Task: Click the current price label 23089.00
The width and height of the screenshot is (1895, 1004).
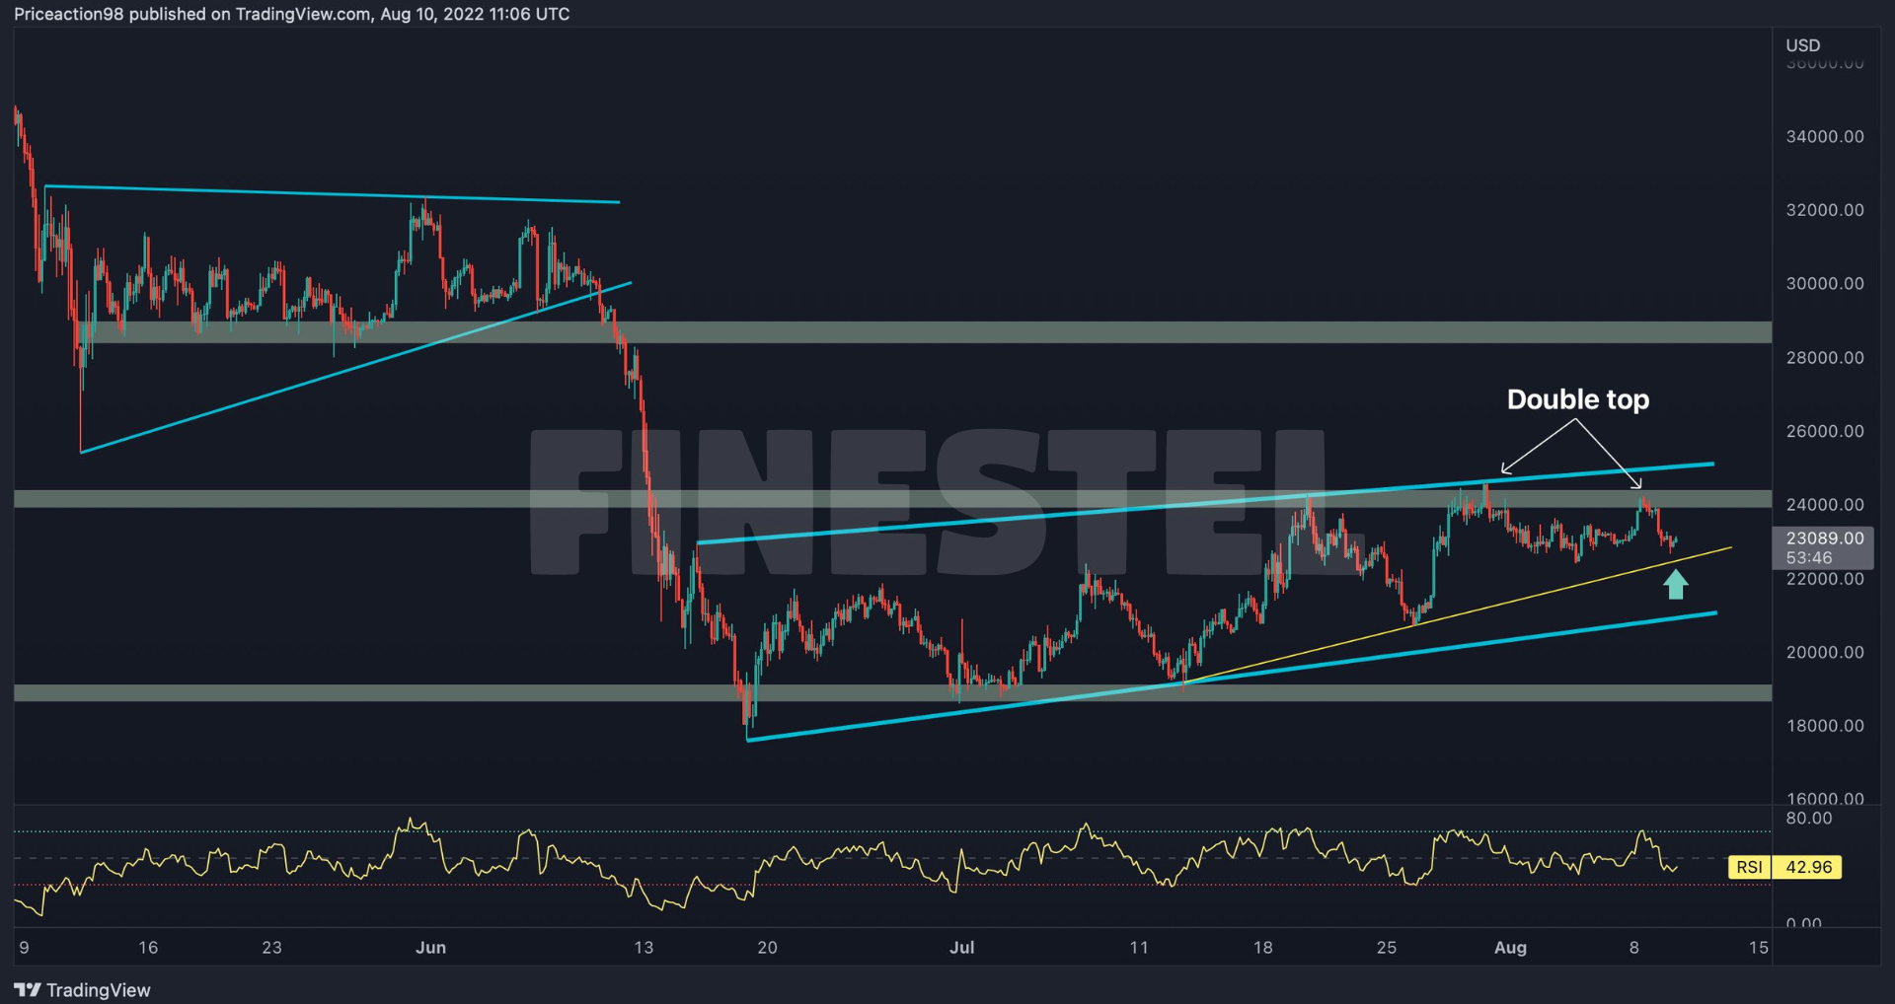Action: [x=1825, y=538]
